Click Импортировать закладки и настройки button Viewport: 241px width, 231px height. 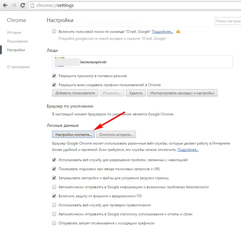click(x=182, y=93)
